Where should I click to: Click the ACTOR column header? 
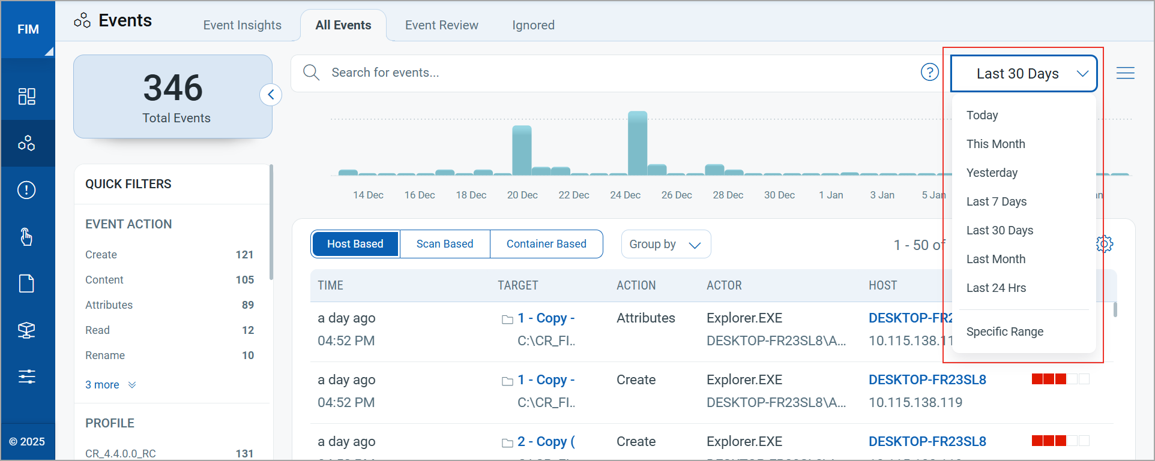(724, 286)
